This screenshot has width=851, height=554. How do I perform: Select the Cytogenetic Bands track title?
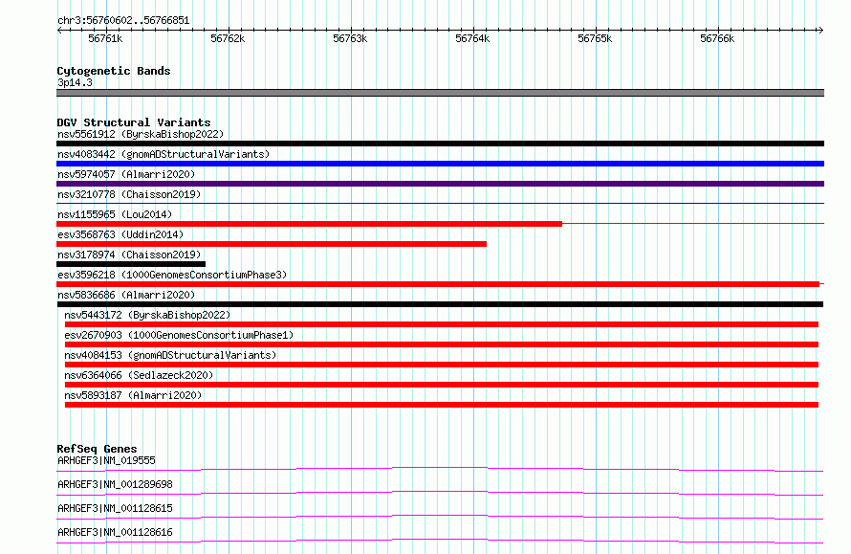114,71
